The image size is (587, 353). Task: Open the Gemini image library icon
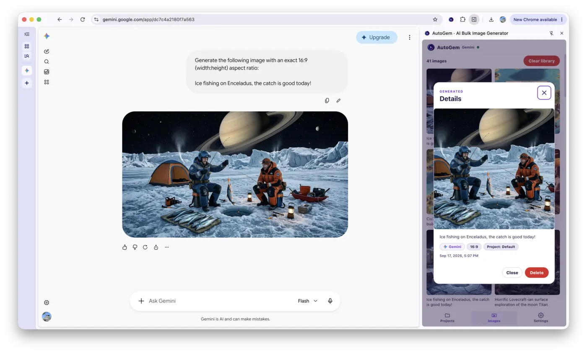pos(47,72)
